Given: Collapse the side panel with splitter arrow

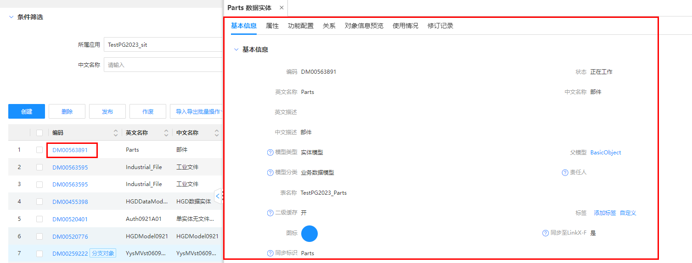Looking at the screenshot, I should coord(218,196).
